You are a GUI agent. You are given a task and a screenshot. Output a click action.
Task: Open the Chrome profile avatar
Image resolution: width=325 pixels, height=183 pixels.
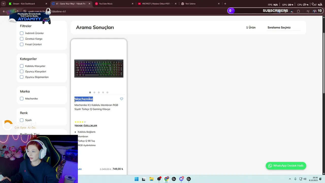click(x=315, y=11)
